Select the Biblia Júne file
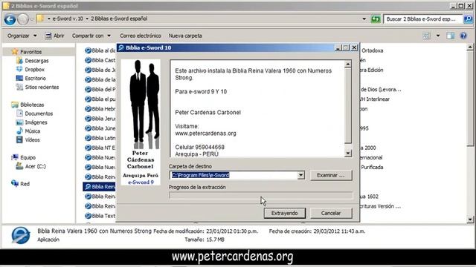The height and width of the screenshot is (267, 476). tap(100, 128)
